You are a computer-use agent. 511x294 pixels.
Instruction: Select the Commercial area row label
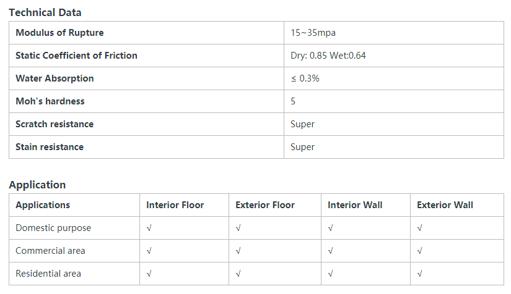click(x=50, y=251)
